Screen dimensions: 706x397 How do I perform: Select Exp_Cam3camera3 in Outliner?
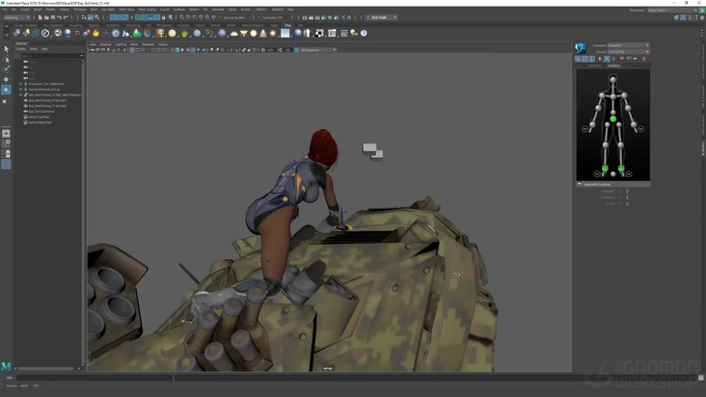(x=41, y=112)
